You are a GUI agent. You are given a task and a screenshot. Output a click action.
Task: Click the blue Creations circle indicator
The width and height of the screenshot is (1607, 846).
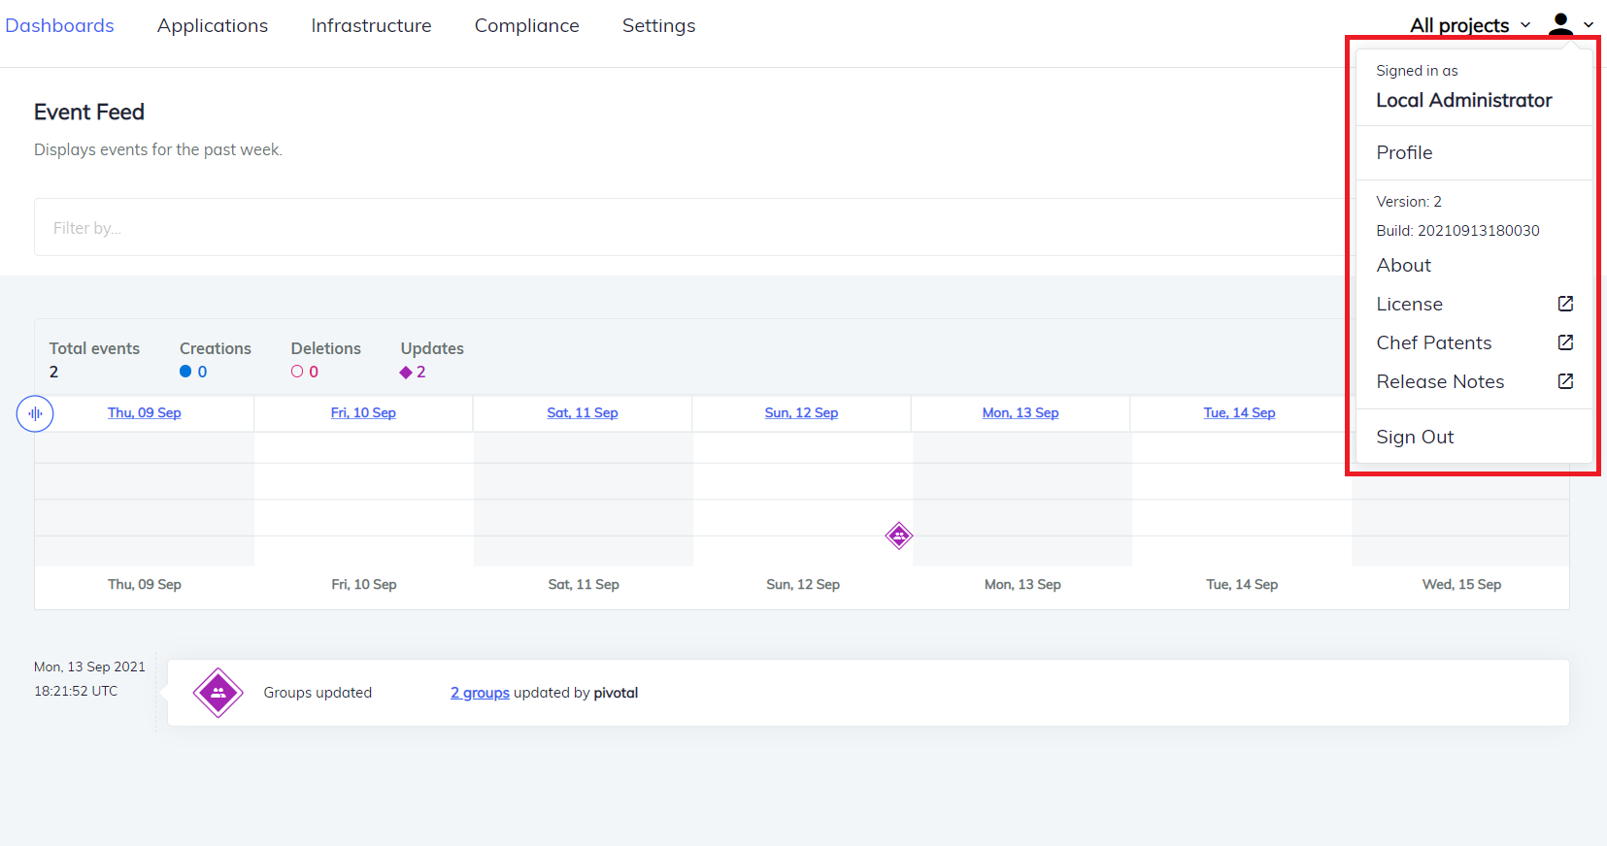[x=185, y=372]
